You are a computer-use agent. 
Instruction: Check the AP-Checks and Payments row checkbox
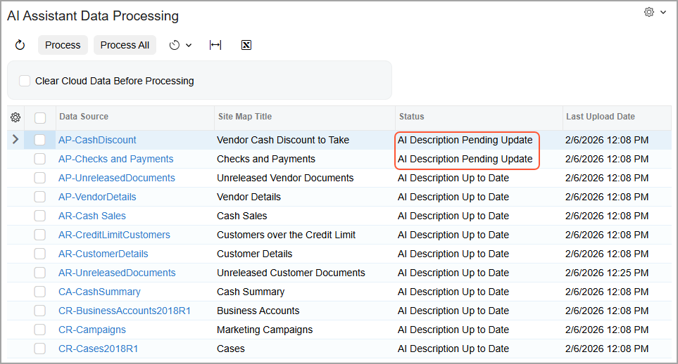40,159
